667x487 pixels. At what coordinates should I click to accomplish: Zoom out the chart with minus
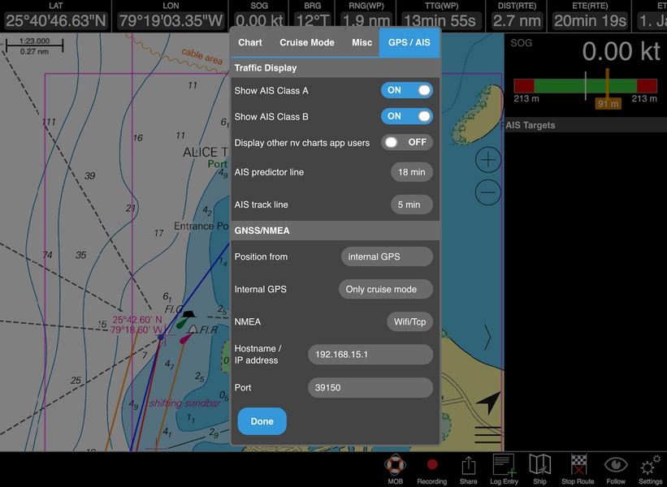point(488,192)
